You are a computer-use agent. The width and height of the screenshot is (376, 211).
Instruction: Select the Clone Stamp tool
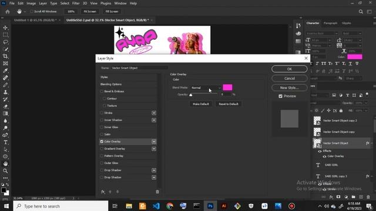coord(5,92)
